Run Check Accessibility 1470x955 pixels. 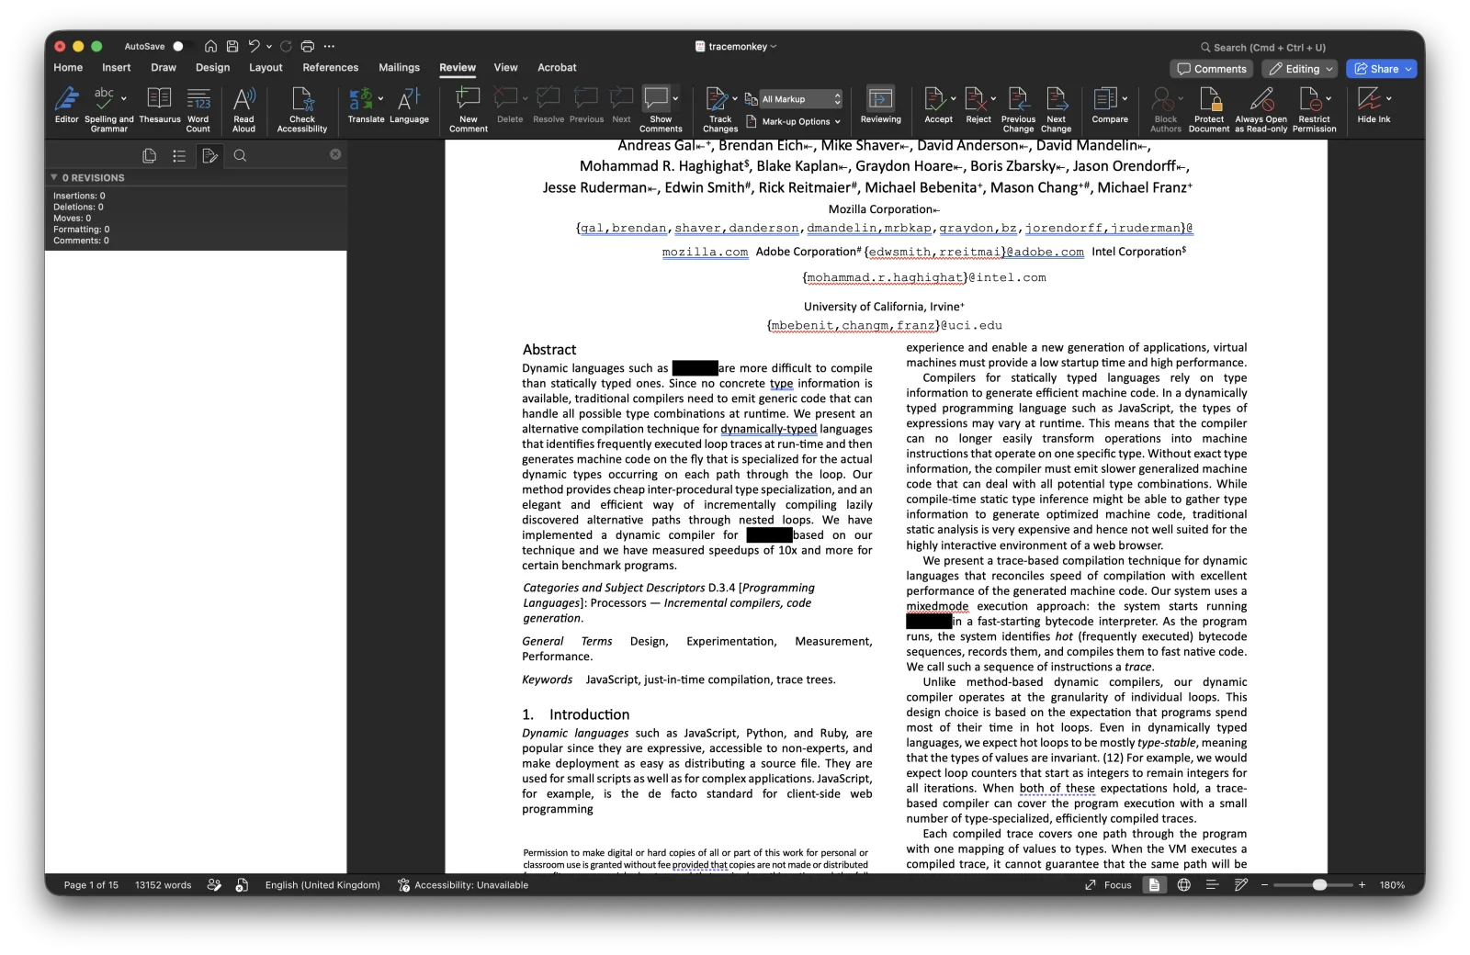302,109
